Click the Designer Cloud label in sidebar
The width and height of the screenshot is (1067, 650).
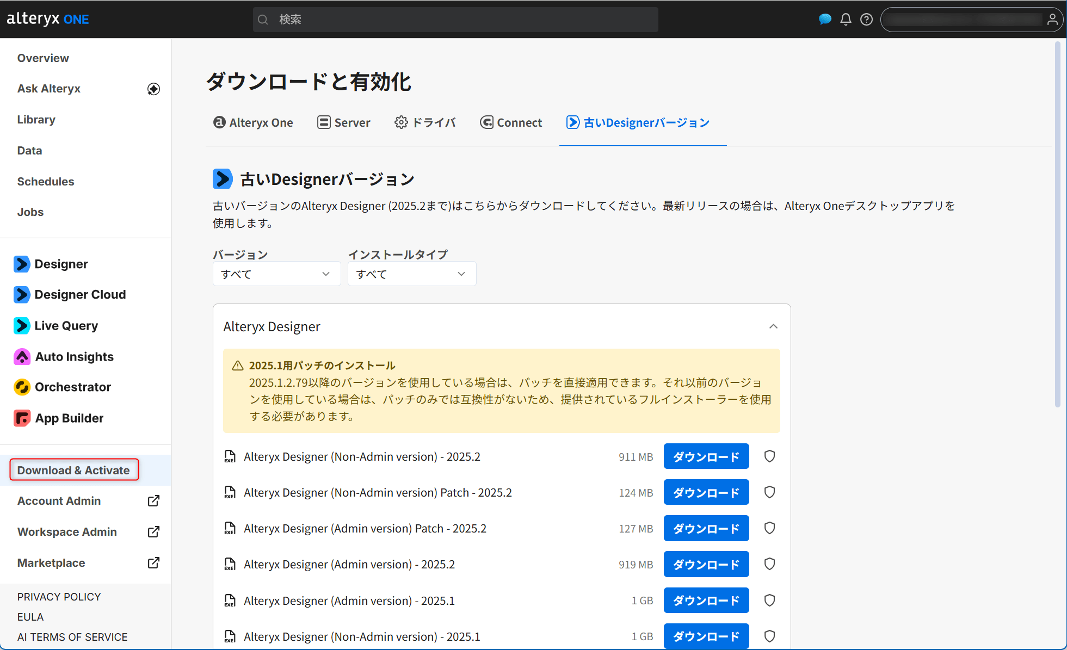[x=80, y=295]
